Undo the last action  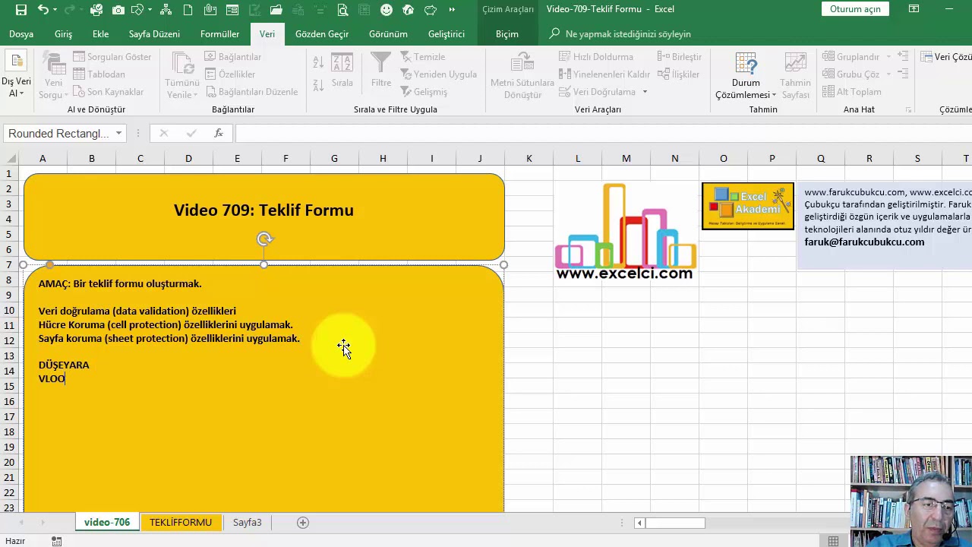pyautogui.click(x=43, y=10)
